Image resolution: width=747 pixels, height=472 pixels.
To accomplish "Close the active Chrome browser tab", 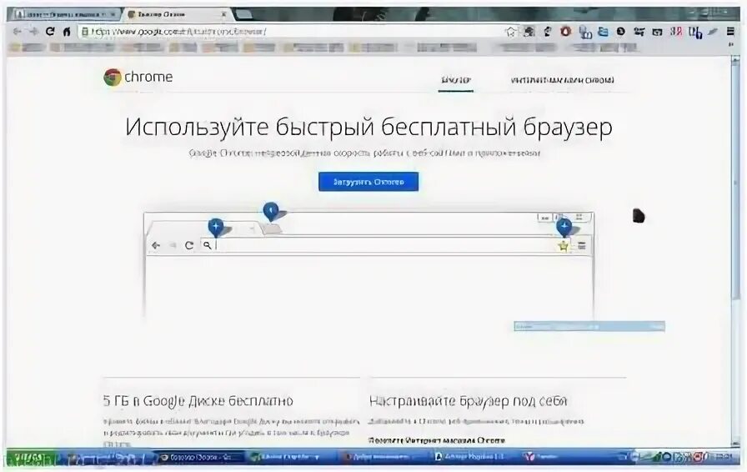I will pyautogui.click(x=223, y=15).
